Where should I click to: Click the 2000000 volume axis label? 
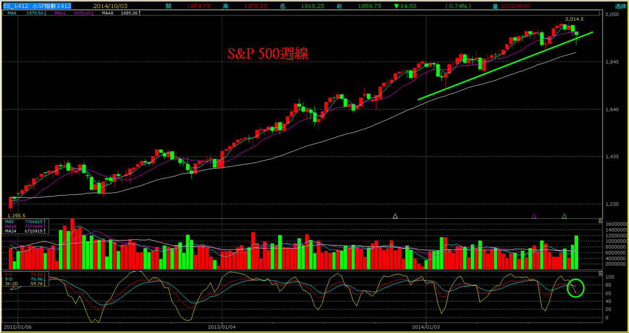point(614,264)
